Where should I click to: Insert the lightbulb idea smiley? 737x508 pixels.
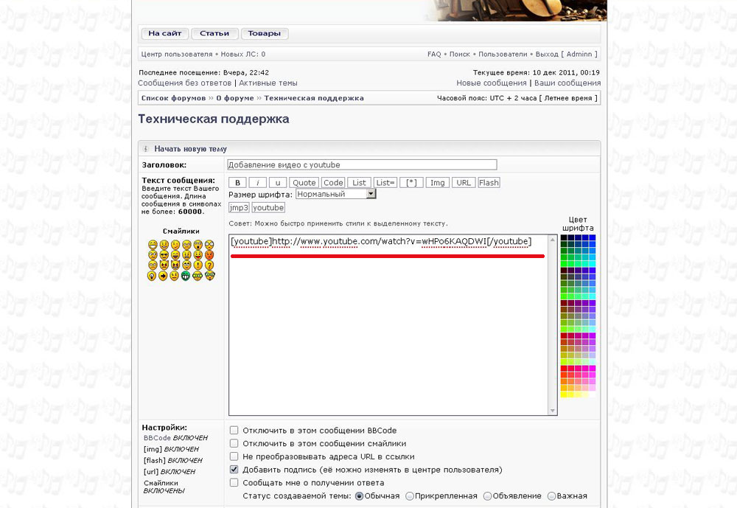[x=152, y=276]
